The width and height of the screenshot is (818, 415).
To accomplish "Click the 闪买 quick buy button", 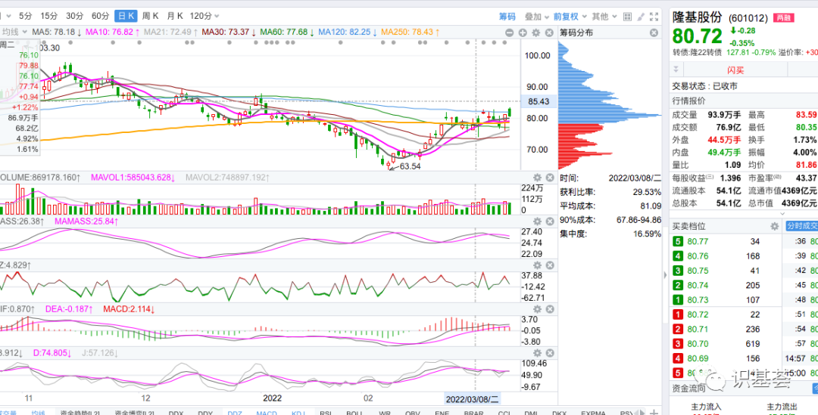I will click(x=735, y=70).
